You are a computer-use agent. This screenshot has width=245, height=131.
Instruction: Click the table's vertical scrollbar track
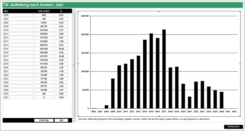tap(74, 82)
